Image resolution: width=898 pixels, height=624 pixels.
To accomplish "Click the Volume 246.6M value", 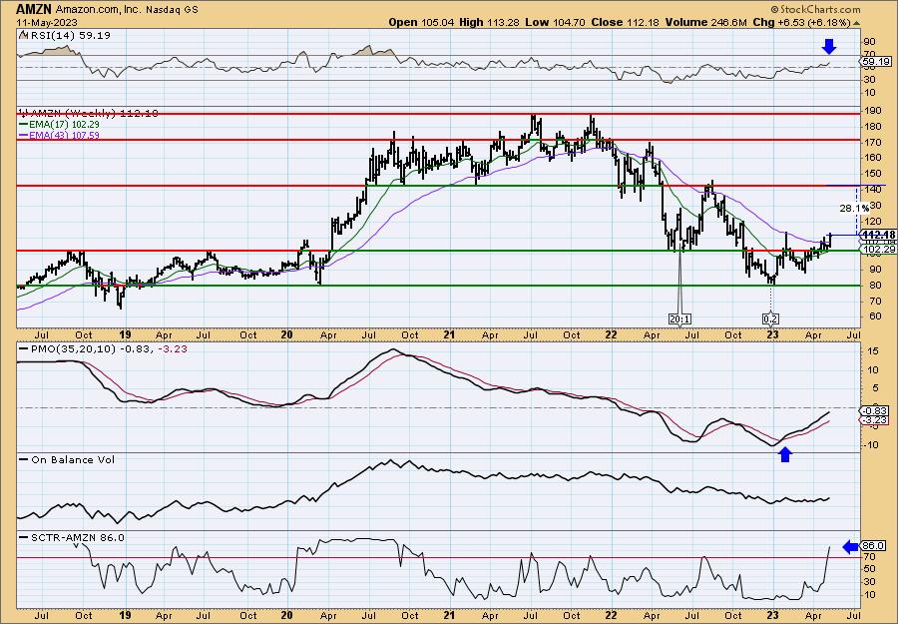I will (705, 22).
